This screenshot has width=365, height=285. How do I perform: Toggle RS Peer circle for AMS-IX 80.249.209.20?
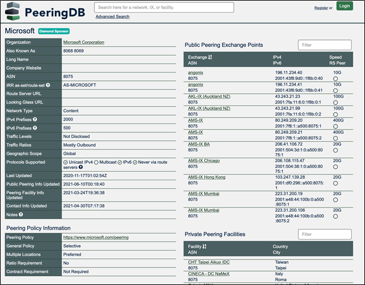335,126
